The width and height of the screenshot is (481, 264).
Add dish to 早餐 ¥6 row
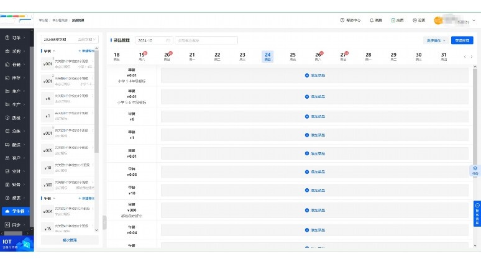point(314,117)
